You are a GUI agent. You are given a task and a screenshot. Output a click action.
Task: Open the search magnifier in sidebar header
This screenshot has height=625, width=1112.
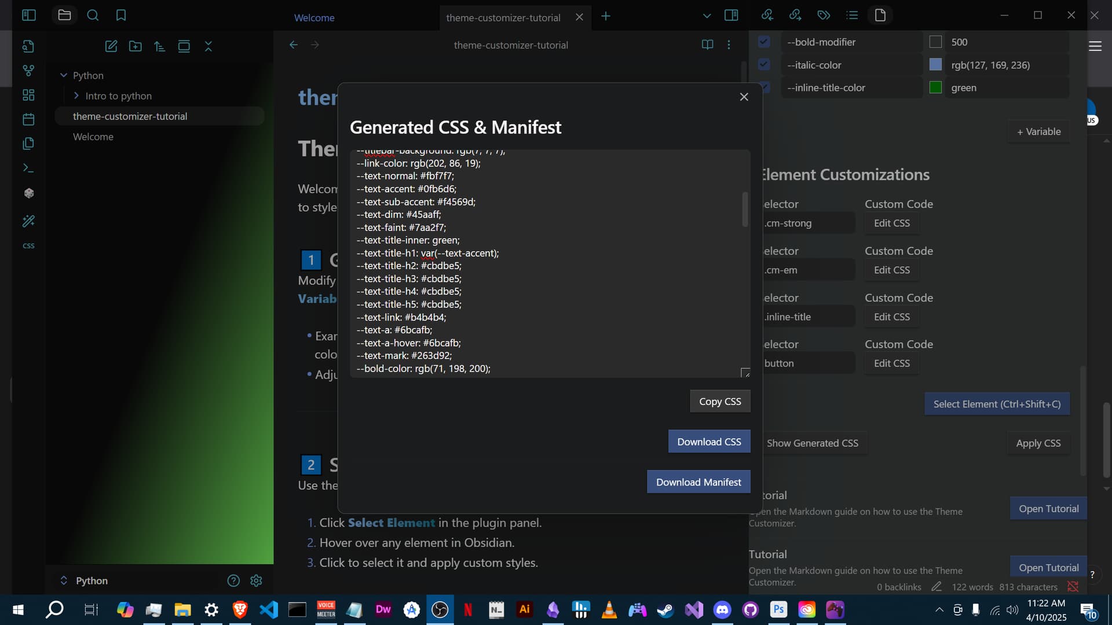[x=93, y=15]
